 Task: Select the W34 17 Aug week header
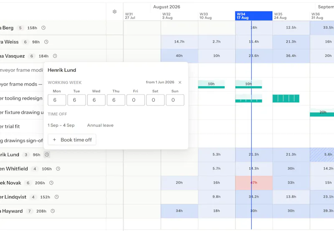[x=254, y=16]
